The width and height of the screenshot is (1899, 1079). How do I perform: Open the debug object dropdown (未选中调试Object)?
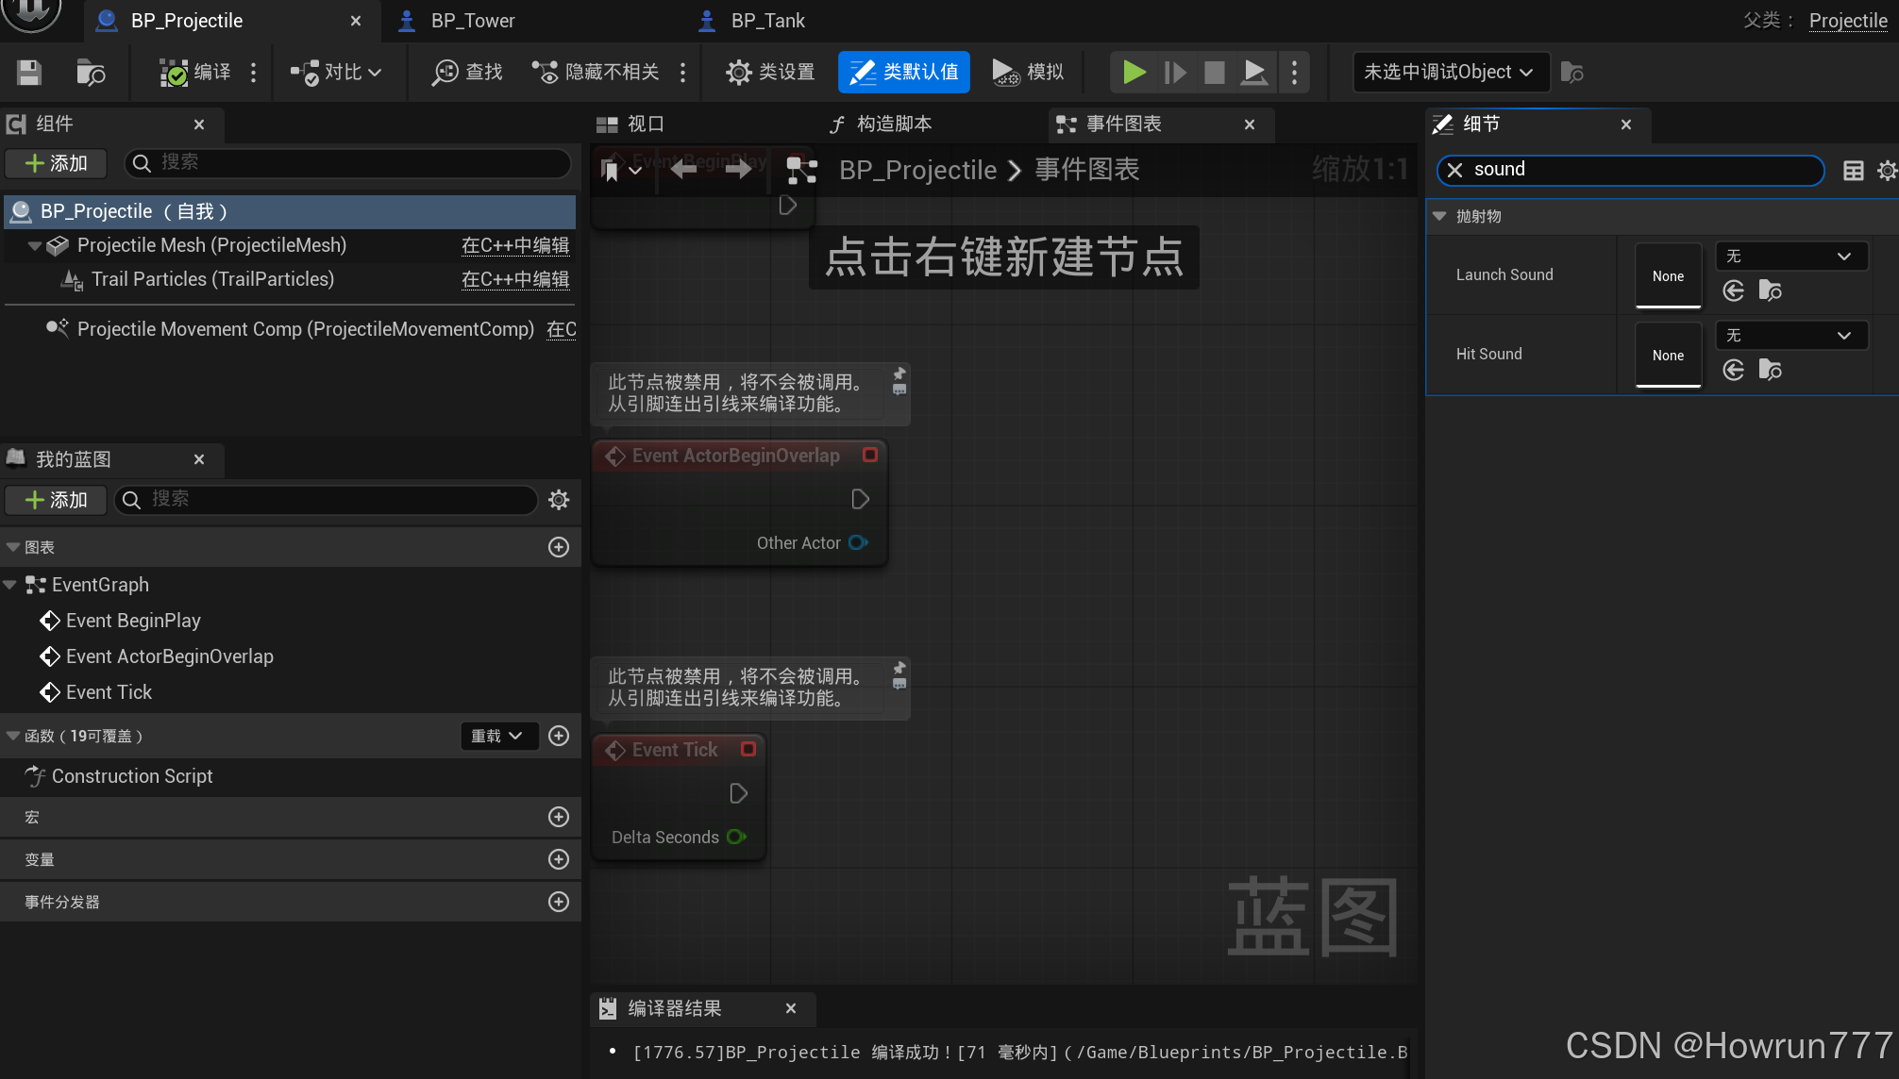pos(1450,73)
